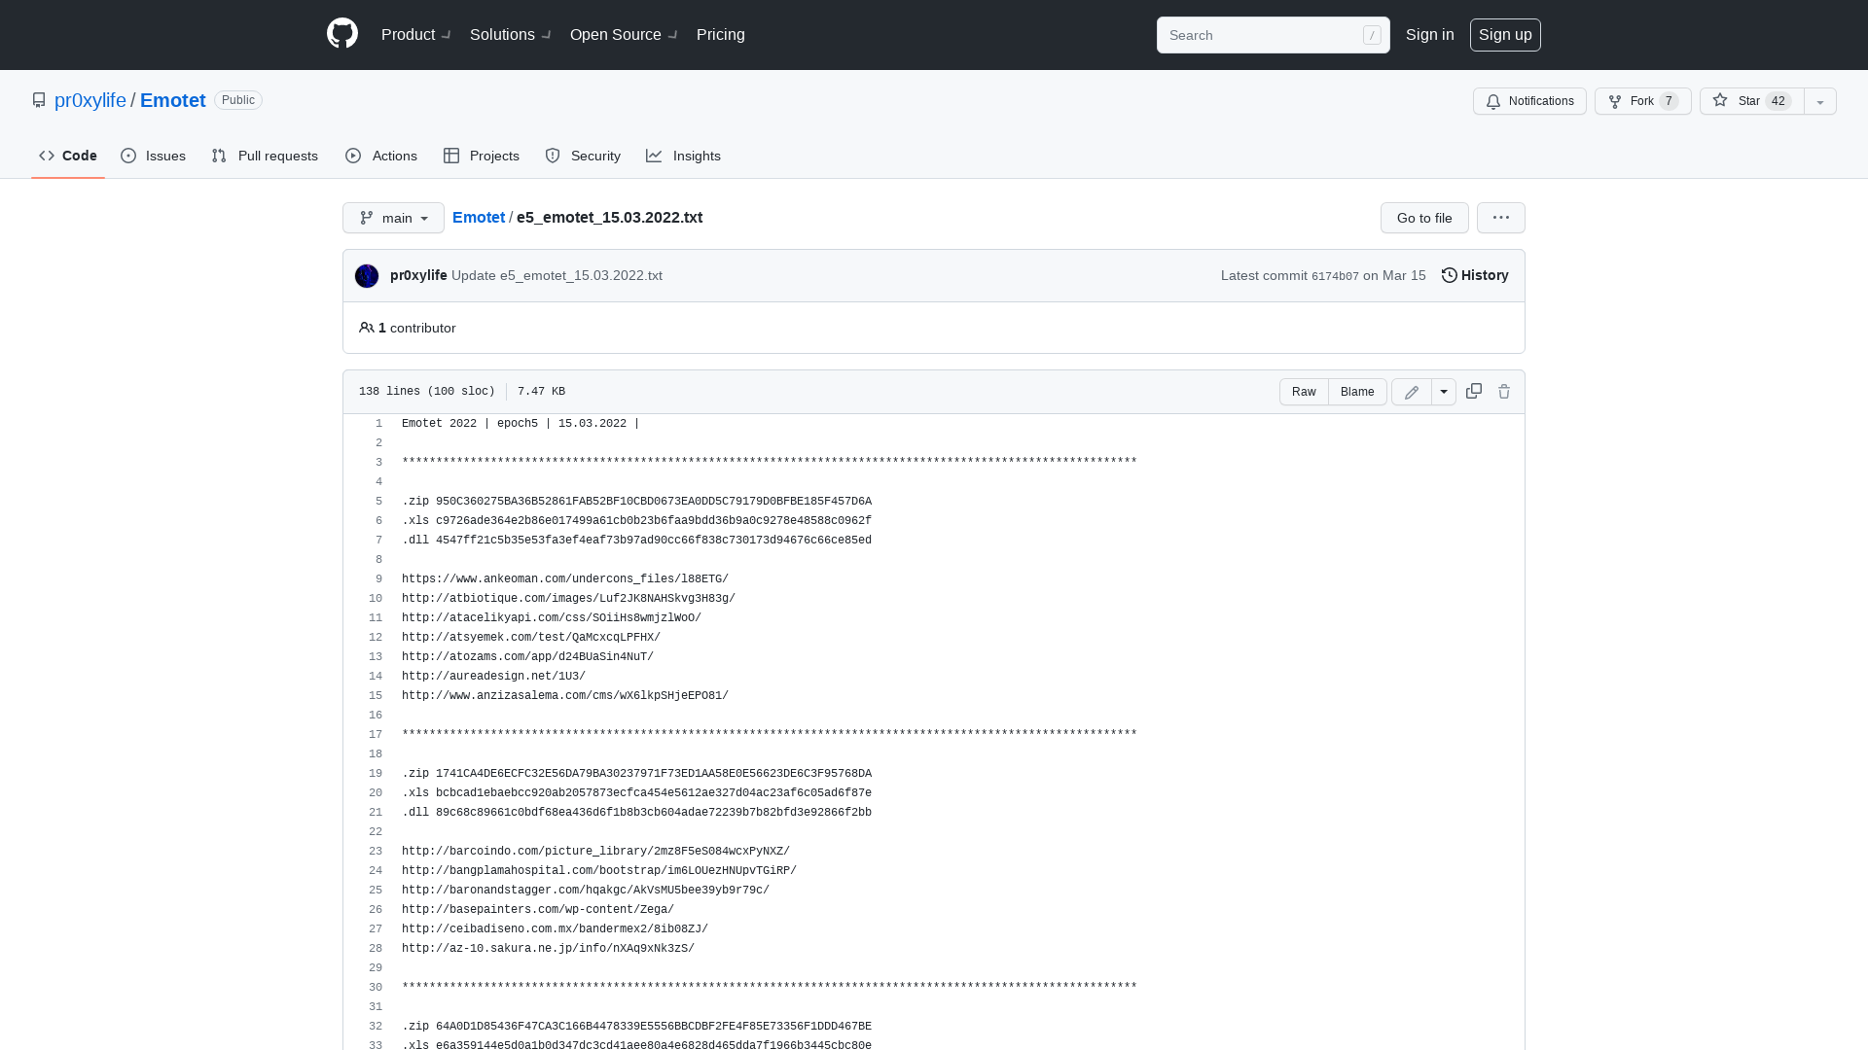This screenshot has height=1050, width=1868.
Task: Open the Pricing page
Action: point(721,34)
